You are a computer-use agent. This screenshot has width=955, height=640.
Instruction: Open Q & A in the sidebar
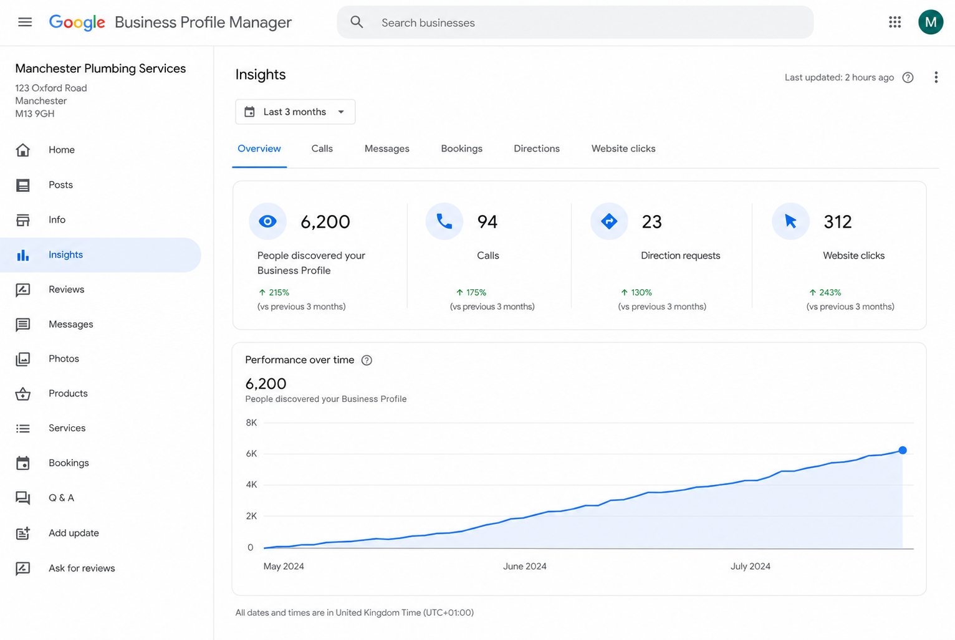pyautogui.click(x=61, y=498)
